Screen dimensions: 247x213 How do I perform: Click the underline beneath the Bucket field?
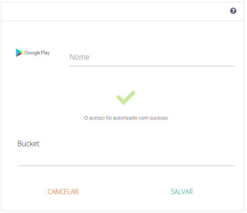pyautogui.click(x=126, y=166)
